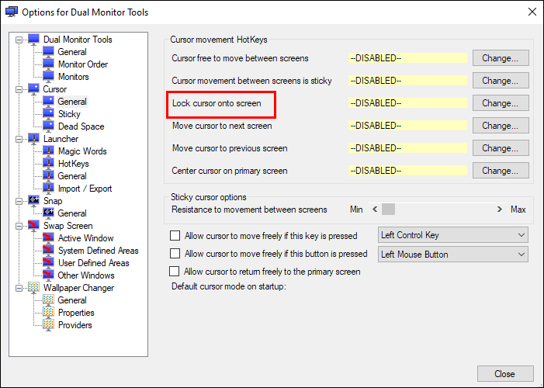Viewport: 544px width, 388px height.
Task: Click the User Defined Areas icon
Action: [48, 263]
